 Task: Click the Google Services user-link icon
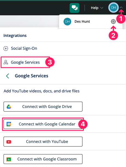click(6, 62)
